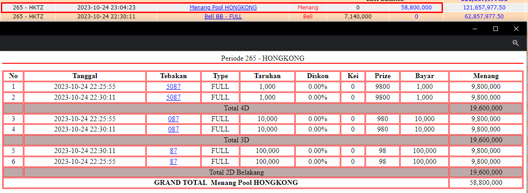Viewport: 528px width, 193px height.
Task: Click the Prize column header
Action: point(383,76)
